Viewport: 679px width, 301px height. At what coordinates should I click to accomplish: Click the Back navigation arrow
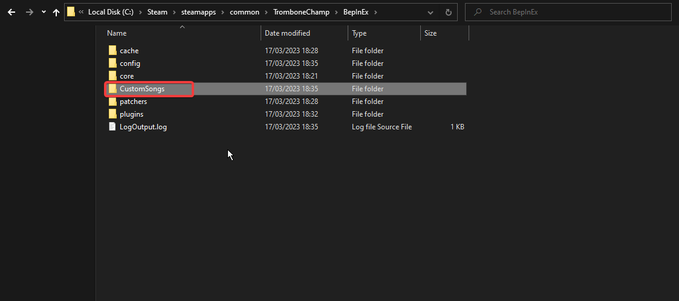[x=11, y=12]
